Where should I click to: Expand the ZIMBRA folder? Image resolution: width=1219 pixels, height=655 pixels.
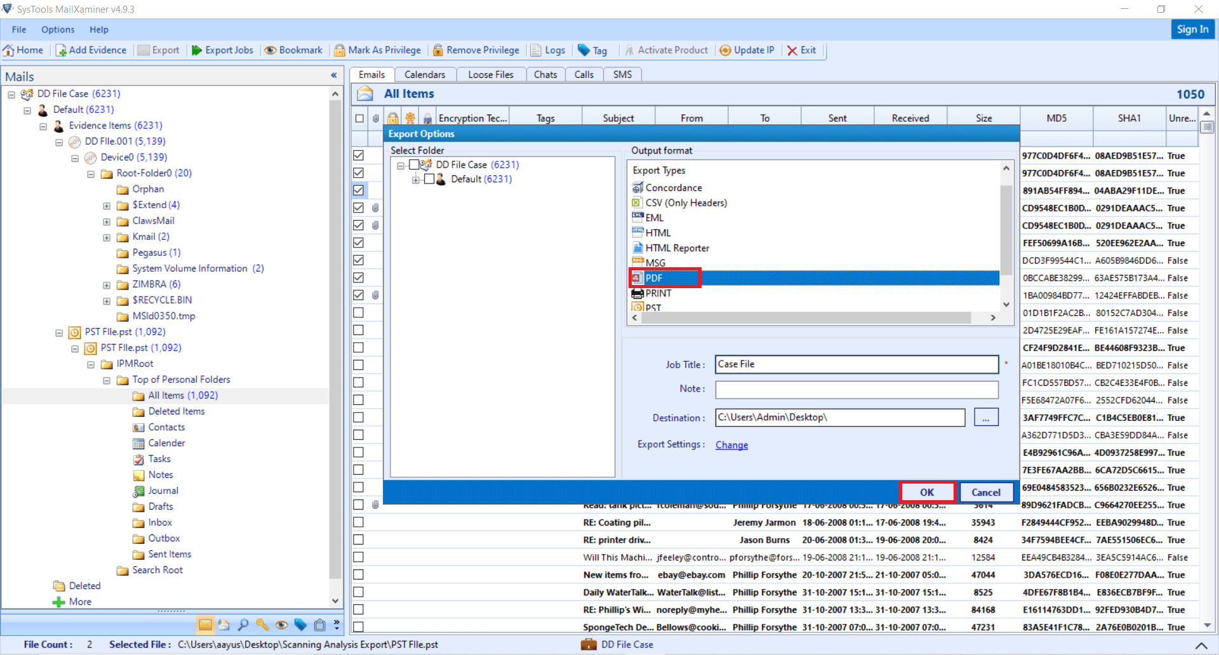click(x=106, y=285)
